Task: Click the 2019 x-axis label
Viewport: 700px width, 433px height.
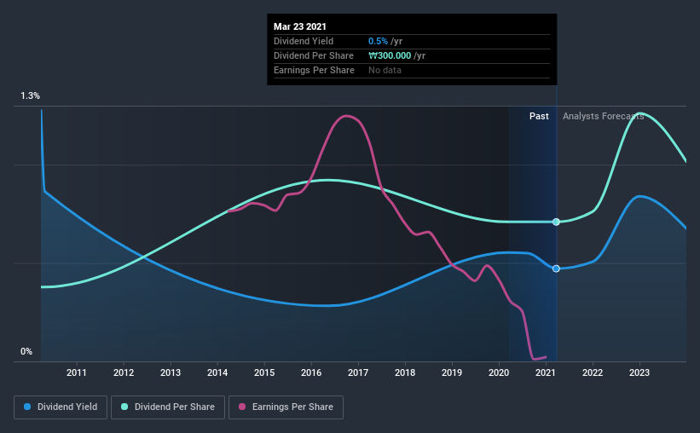Action: (452, 372)
